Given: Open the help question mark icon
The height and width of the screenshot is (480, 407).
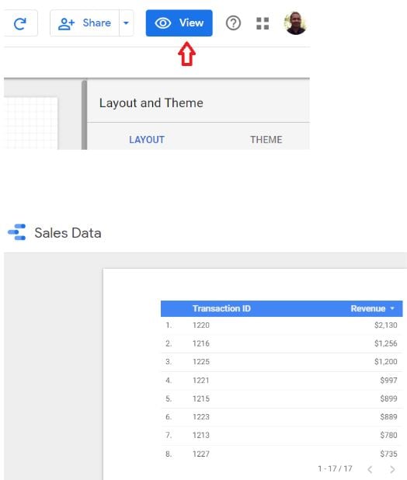Looking at the screenshot, I should [233, 23].
